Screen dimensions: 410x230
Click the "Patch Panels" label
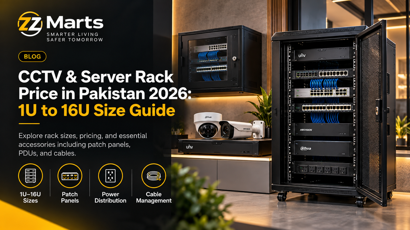tap(70, 197)
